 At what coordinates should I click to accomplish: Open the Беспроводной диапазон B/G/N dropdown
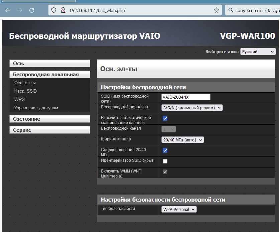(x=192, y=108)
